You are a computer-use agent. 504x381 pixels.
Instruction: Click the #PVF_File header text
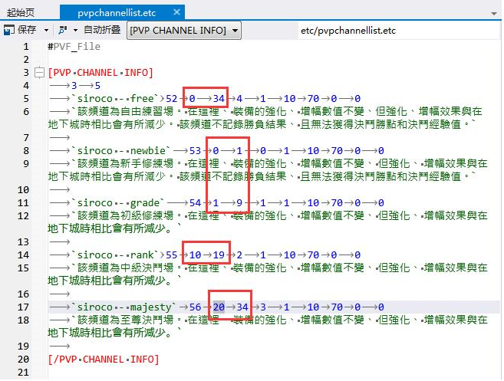point(74,47)
